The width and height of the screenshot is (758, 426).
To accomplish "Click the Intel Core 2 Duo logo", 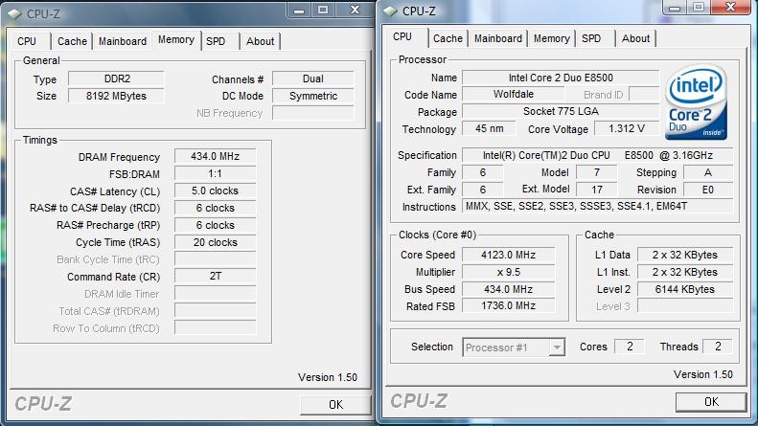I will 696,102.
